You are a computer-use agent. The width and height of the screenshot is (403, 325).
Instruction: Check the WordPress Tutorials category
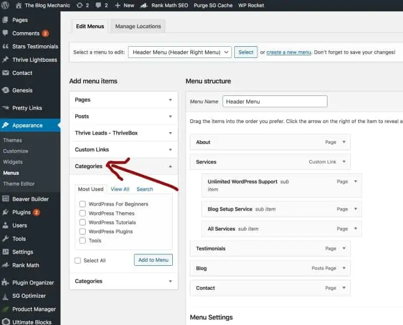82,222
